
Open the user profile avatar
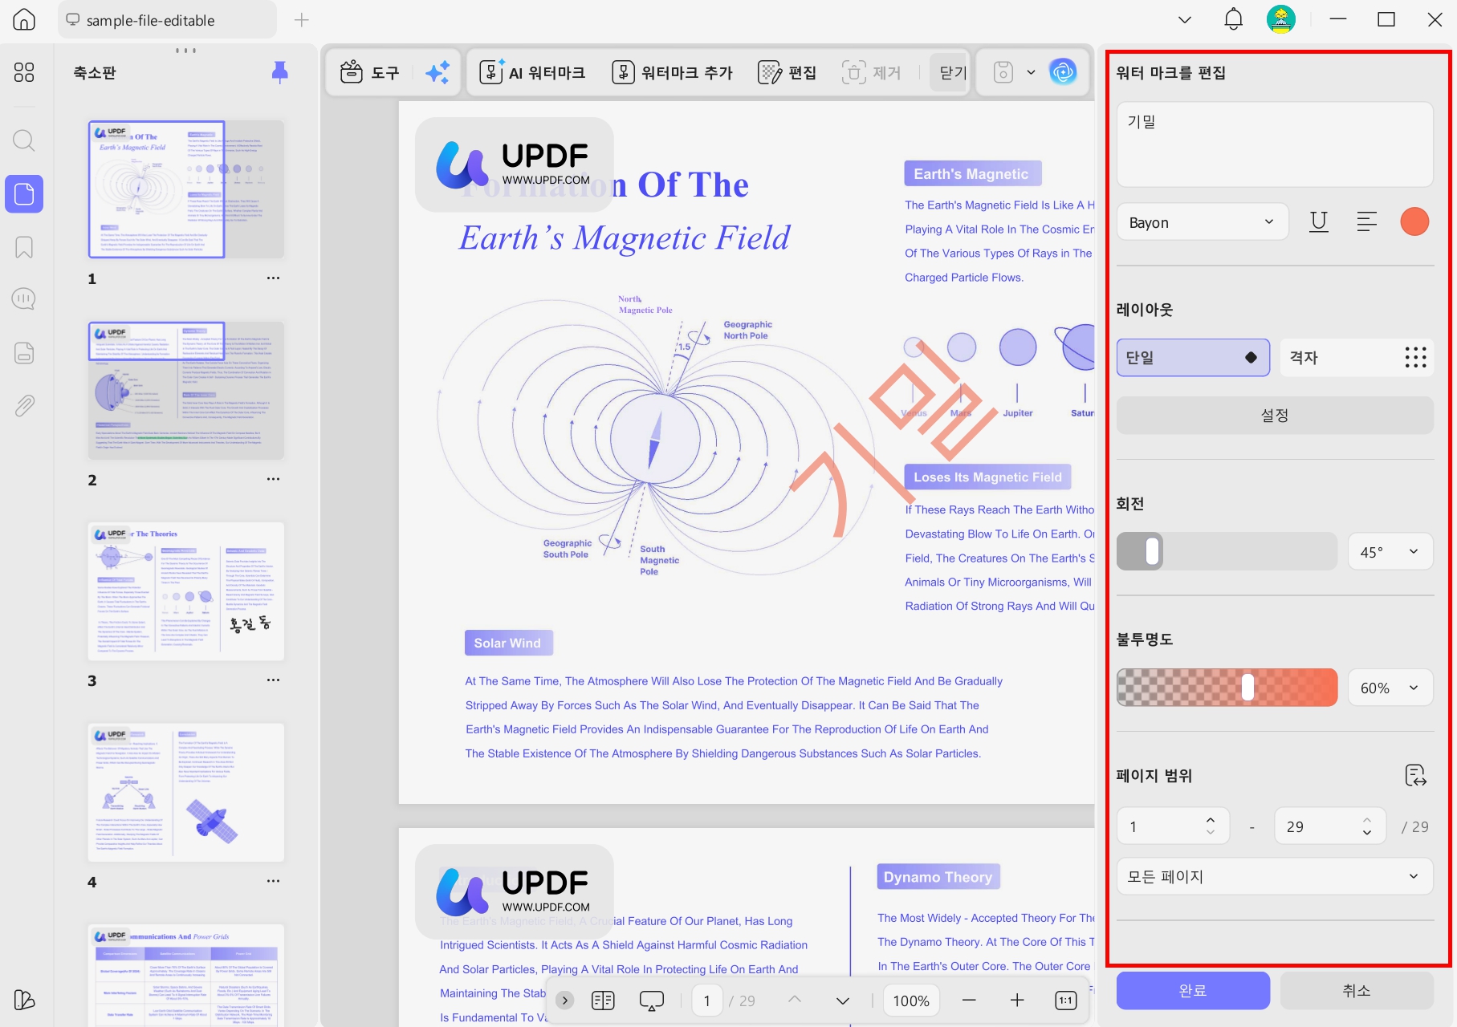click(x=1281, y=19)
